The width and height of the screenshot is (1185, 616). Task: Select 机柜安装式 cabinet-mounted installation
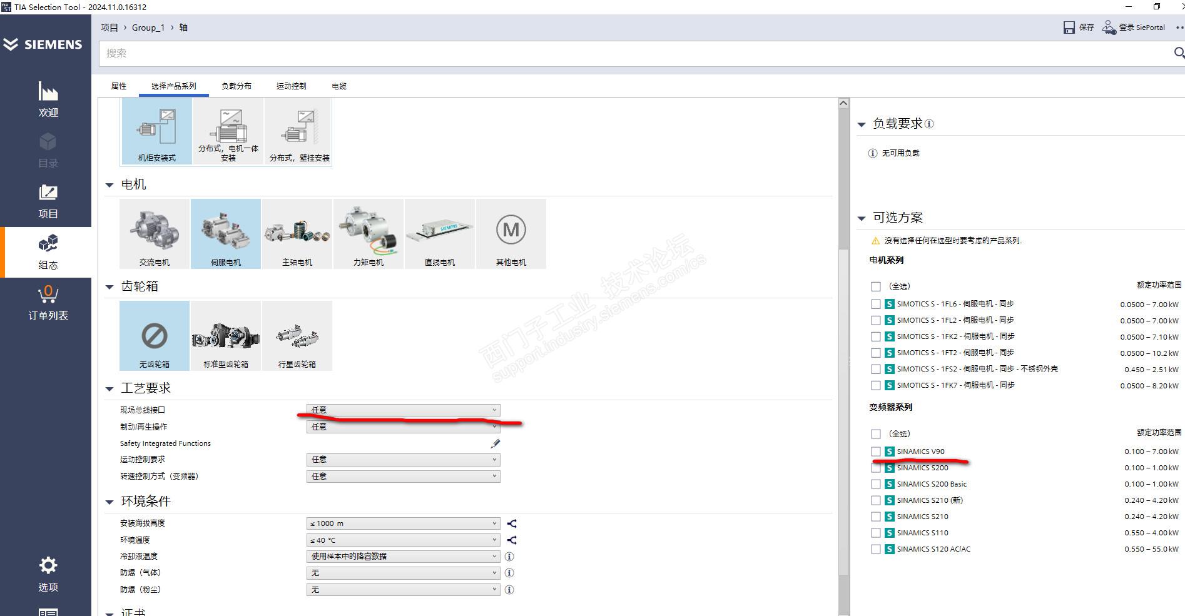[x=156, y=132]
